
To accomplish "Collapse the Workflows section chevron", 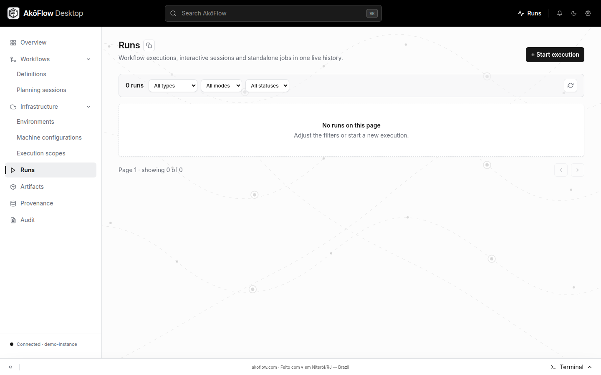I will pyautogui.click(x=88, y=59).
